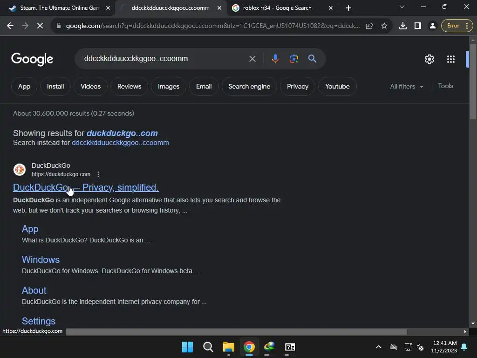
Task: Open search Tools
Action: tap(445, 86)
